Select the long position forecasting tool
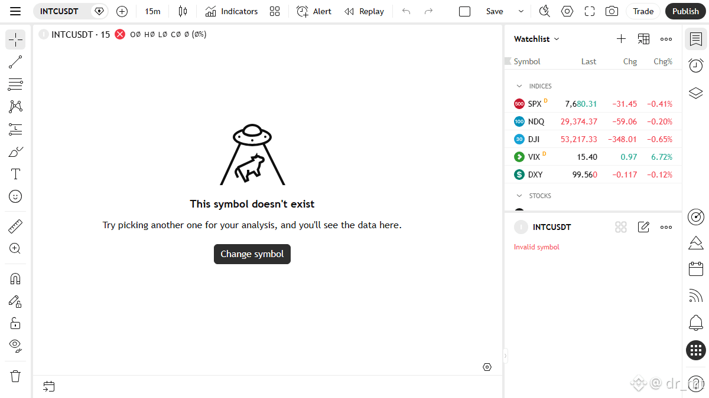The image size is (709, 398). [x=15, y=129]
